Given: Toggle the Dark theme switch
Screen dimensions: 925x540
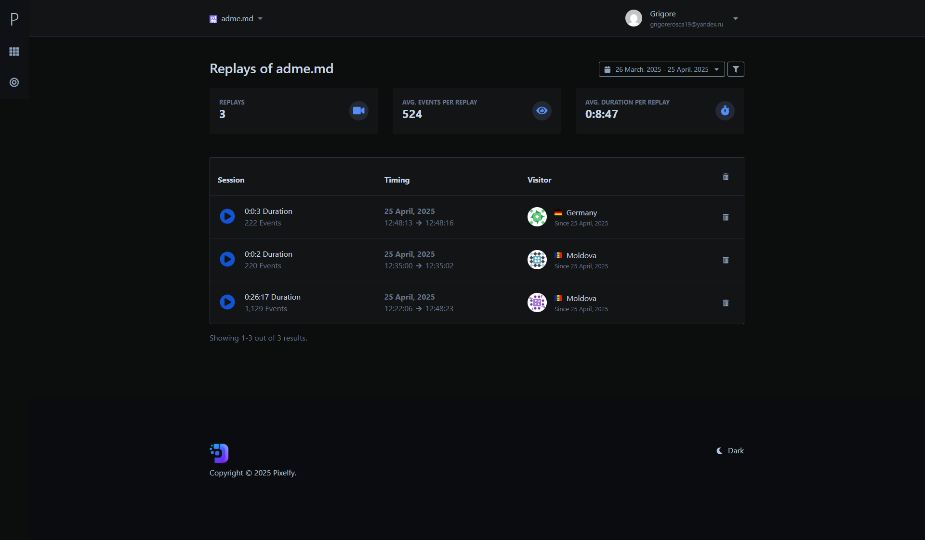Looking at the screenshot, I should click(x=730, y=451).
